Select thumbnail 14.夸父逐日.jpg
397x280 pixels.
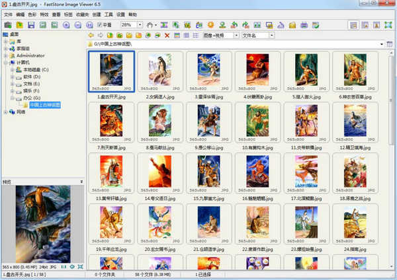(x=160, y=173)
